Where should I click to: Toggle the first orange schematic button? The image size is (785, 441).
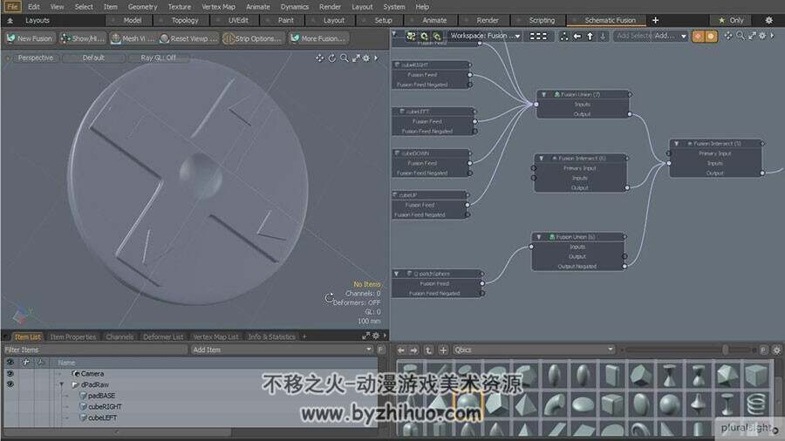pyautogui.click(x=698, y=36)
